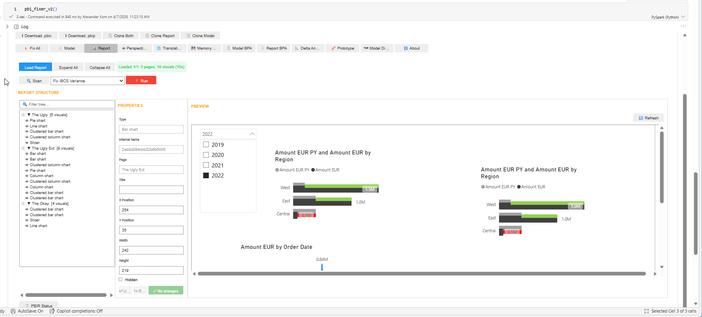Click page icon next to The Okay
Viewport: 702px width, 317px height.
pyautogui.click(x=23, y=203)
